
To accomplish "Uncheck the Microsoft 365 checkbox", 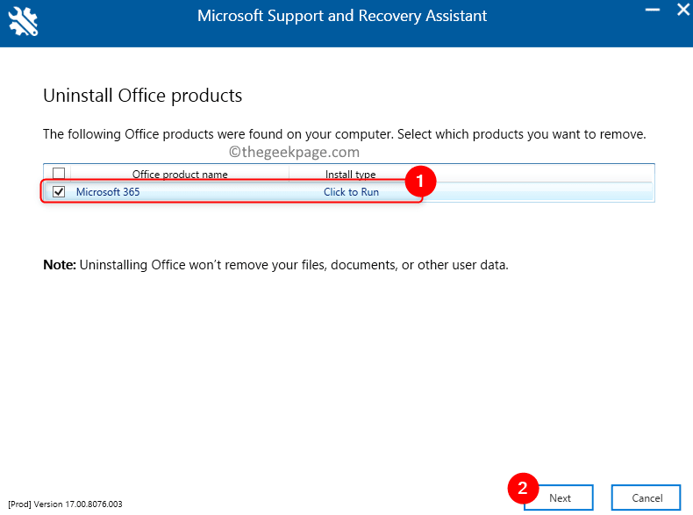I will pos(59,191).
